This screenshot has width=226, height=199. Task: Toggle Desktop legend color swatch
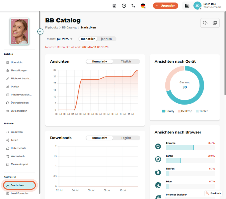point(179,111)
